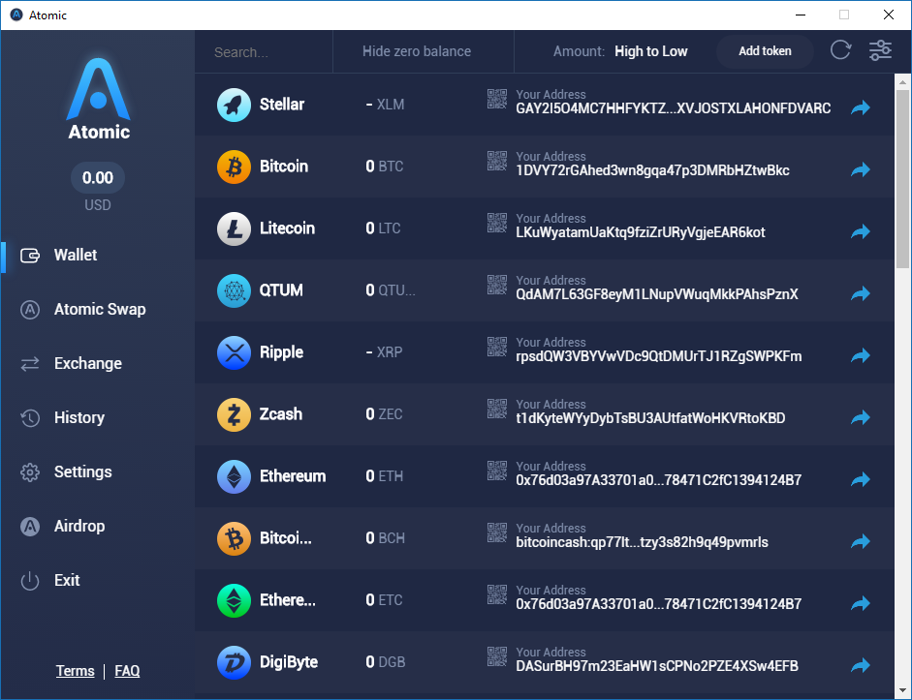The height and width of the screenshot is (700, 912).
Task: Change Amount sort order High to Low
Action: coord(651,51)
